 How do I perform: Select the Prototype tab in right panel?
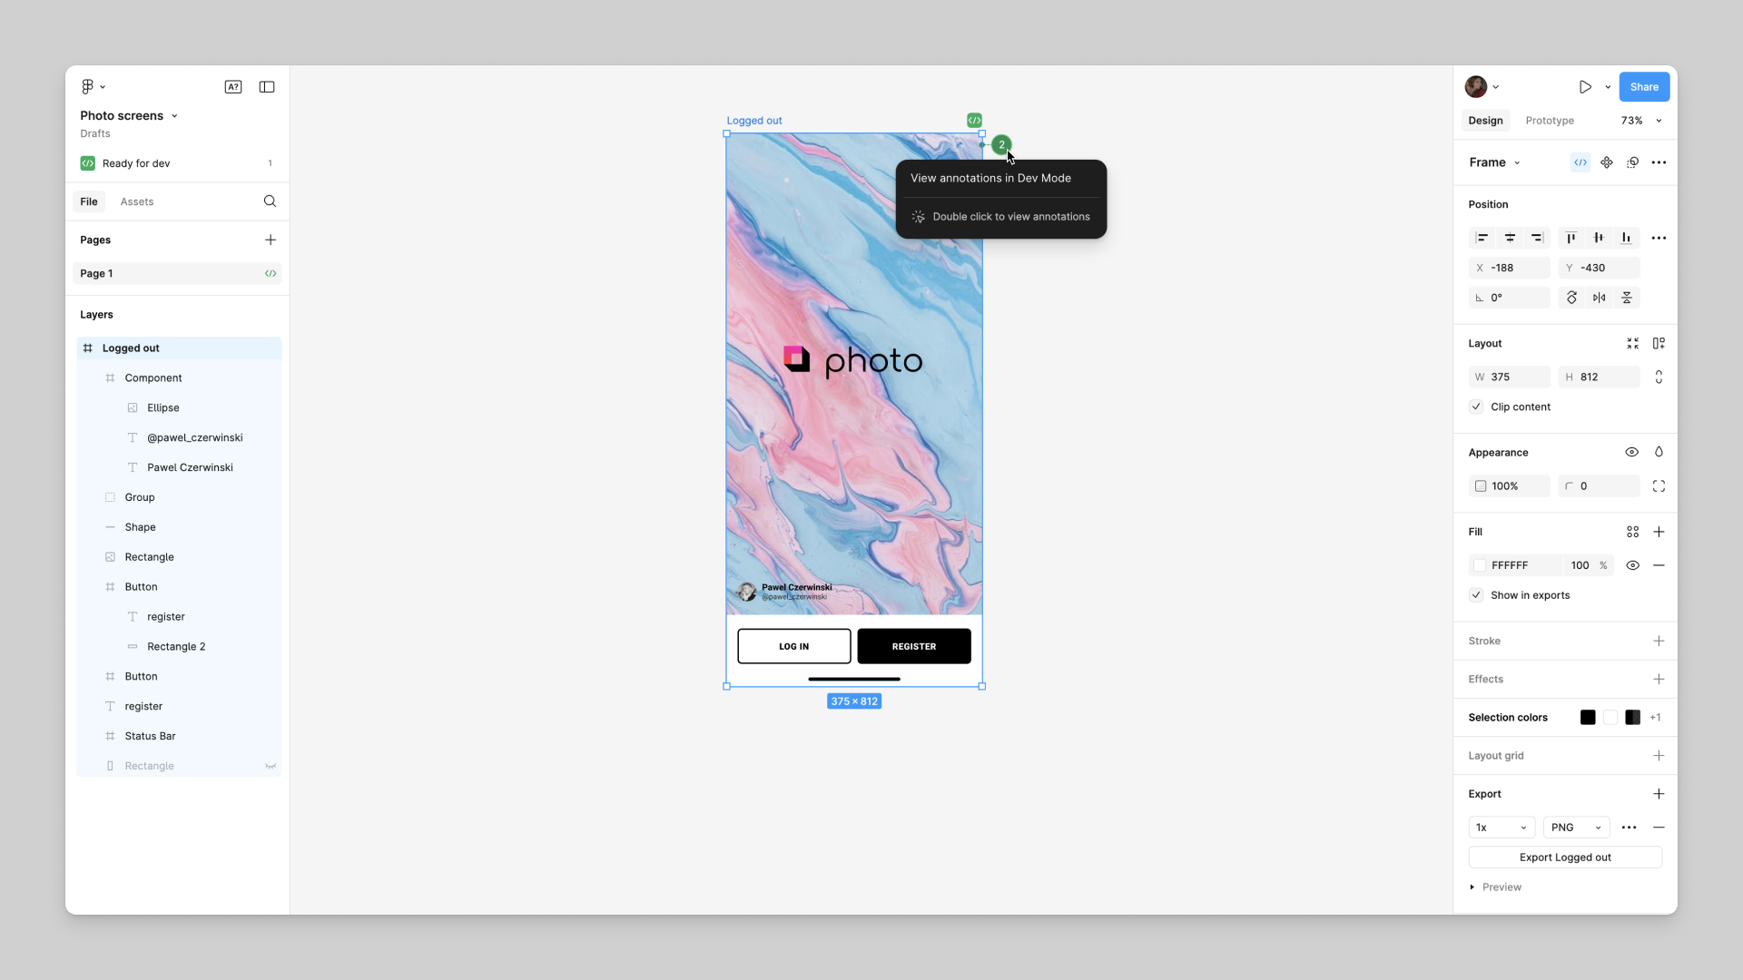pos(1549,120)
